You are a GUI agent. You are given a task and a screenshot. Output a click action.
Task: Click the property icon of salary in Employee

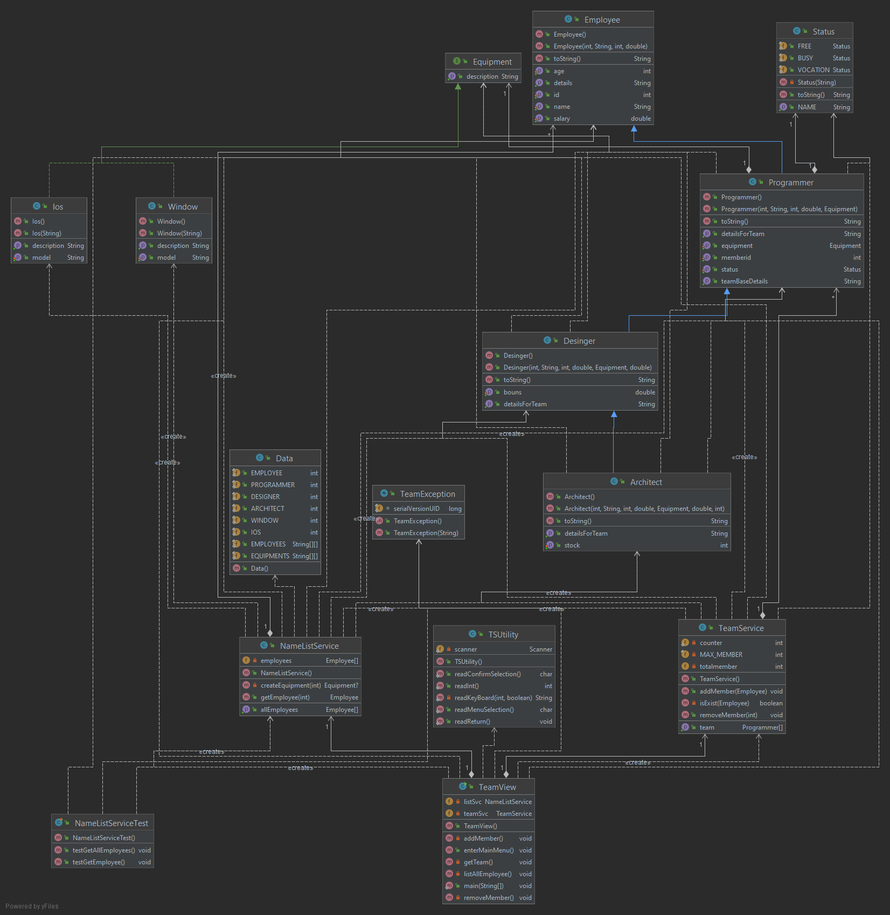[x=540, y=118]
